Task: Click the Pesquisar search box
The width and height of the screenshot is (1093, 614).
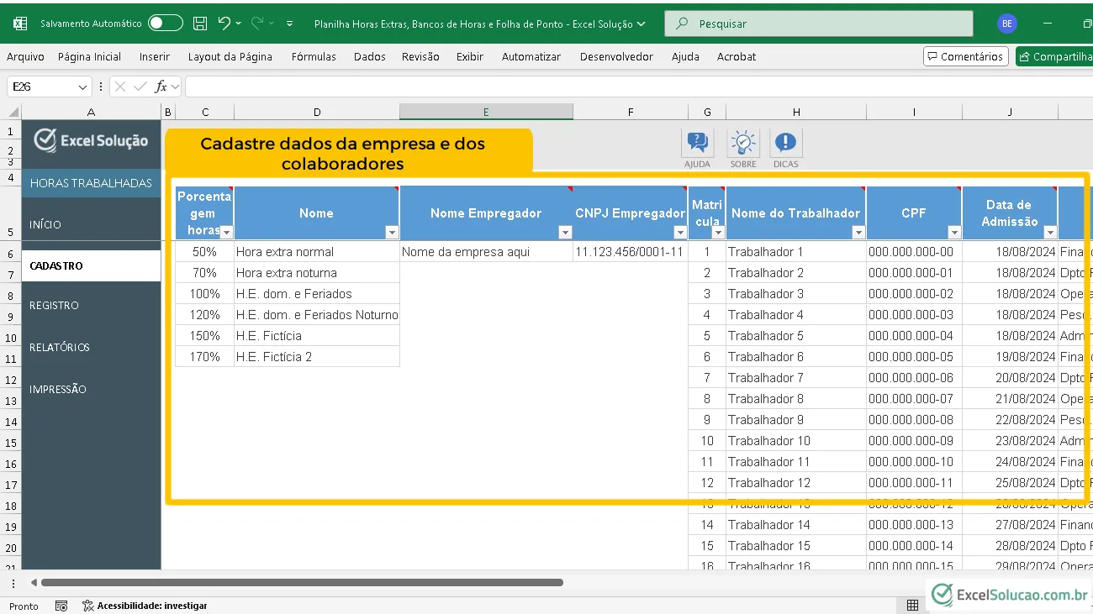Action: pyautogui.click(x=818, y=24)
